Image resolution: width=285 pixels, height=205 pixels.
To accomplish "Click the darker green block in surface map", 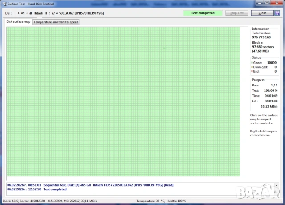I will pos(164,48).
